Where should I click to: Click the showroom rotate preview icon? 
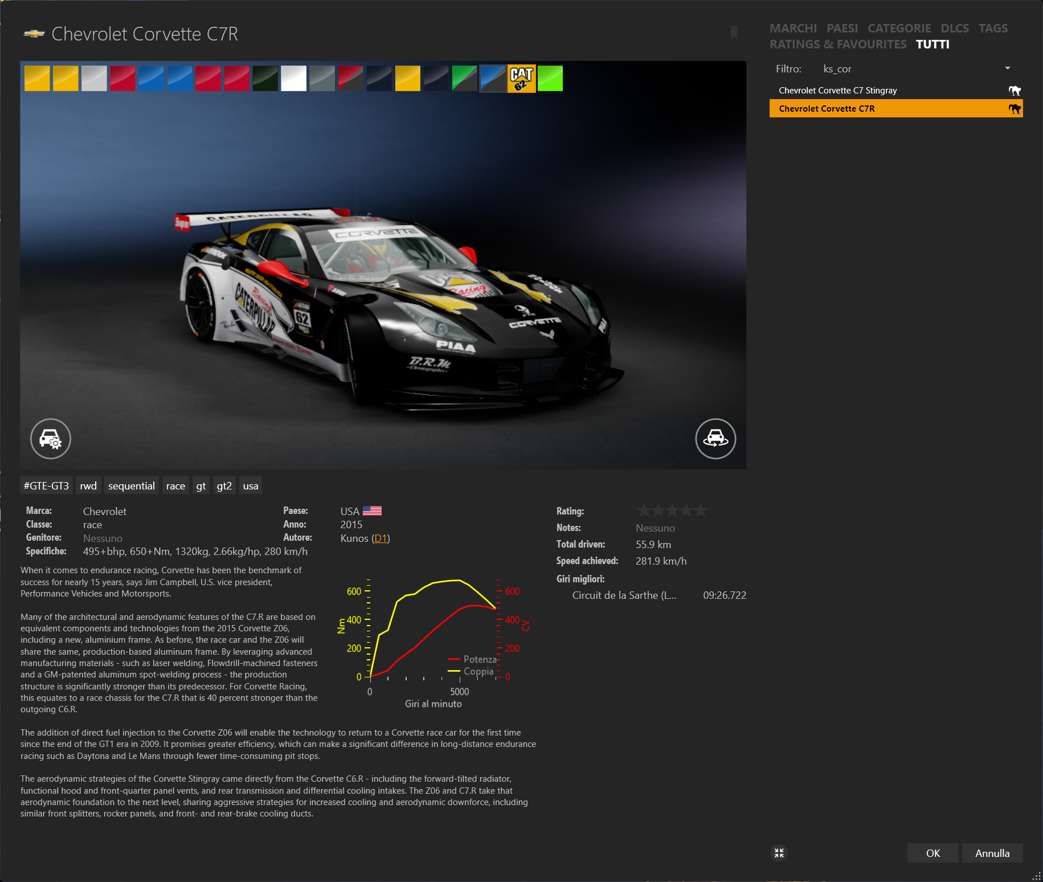[x=715, y=439]
